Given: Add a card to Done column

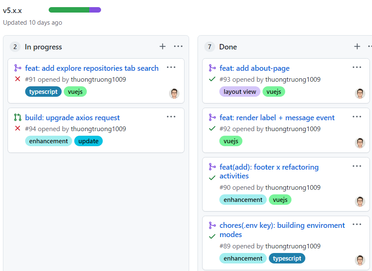Looking at the screenshot, I should tap(357, 46).
